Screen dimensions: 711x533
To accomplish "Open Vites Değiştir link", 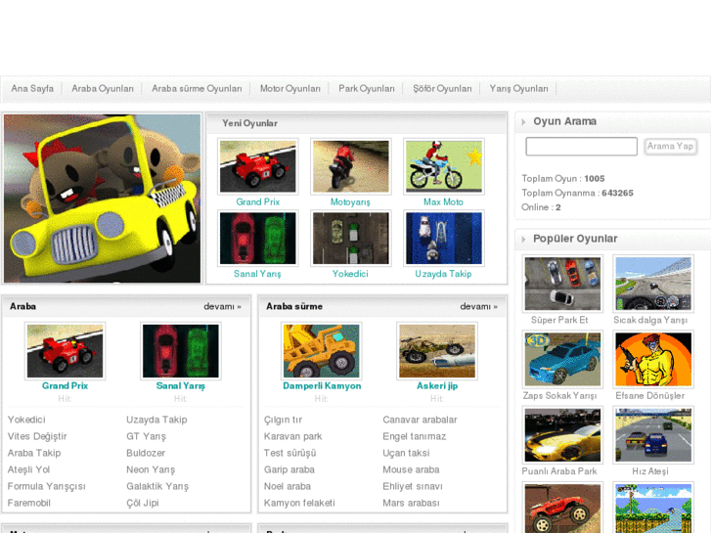I will coord(37,436).
